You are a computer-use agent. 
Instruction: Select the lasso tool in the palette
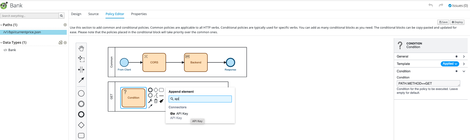coord(81,59)
